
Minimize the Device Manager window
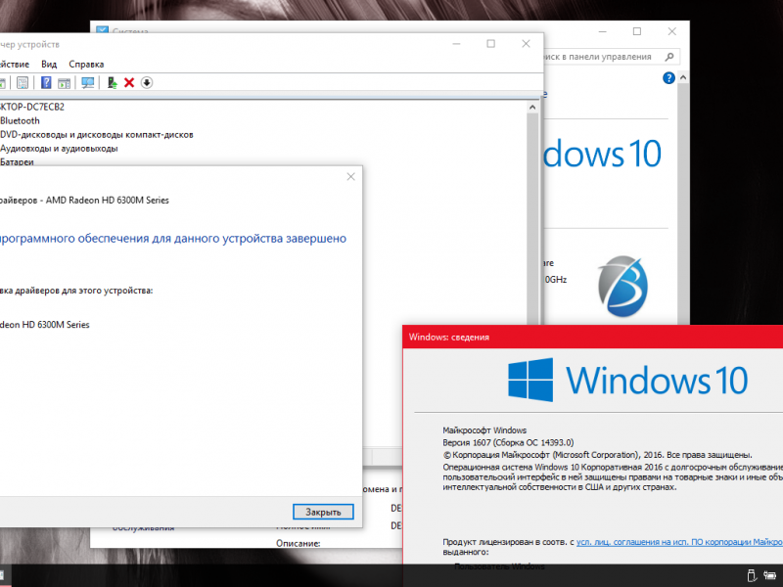(x=456, y=44)
